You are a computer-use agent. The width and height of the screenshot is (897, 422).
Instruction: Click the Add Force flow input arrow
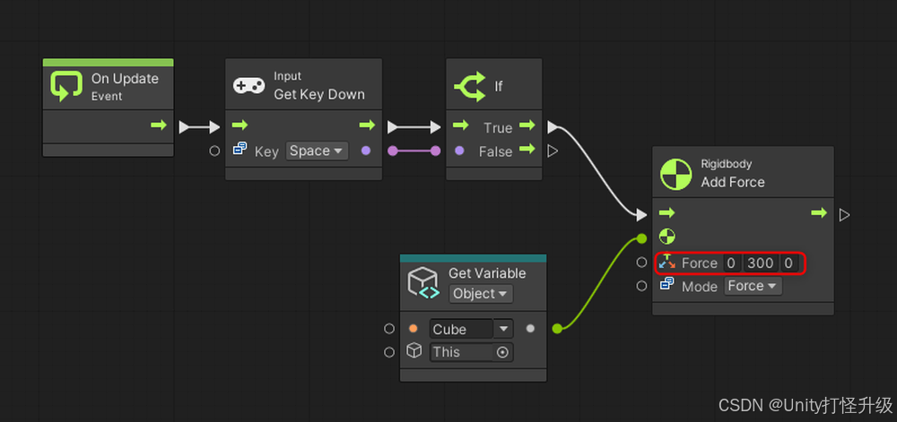point(666,213)
